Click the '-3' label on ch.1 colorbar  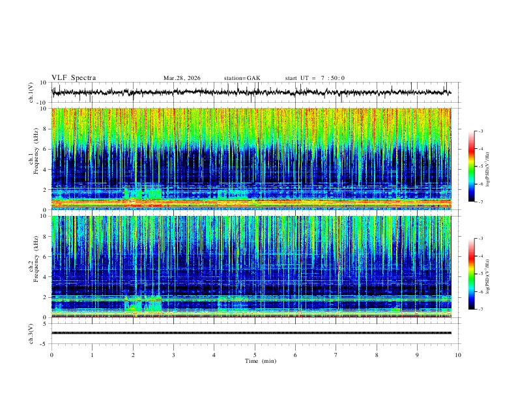tap(480, 131)
